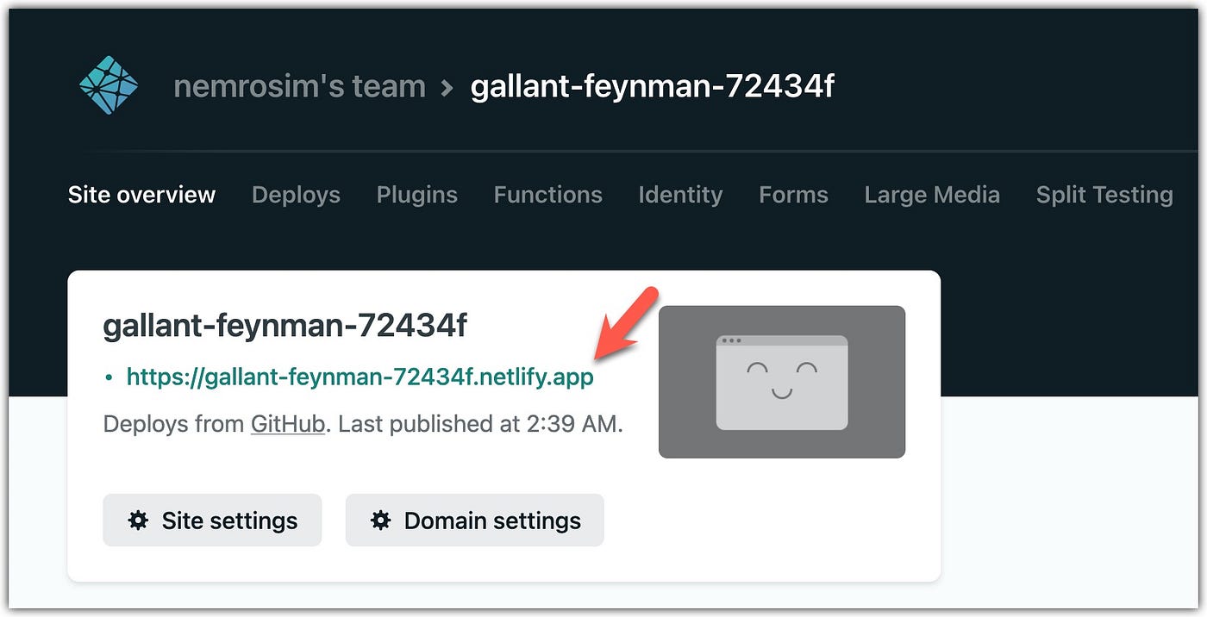Click the gear icon on Domain settings
The image size is (1207, 617).
pyautogui.click(x=380, y=520)
